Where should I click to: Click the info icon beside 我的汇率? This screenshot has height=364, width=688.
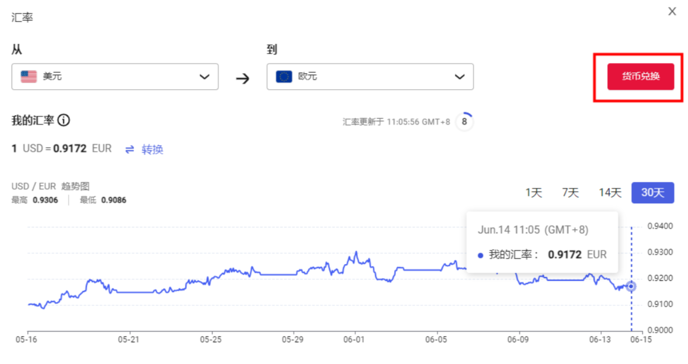pyautogui.click(x=63, y=121)
